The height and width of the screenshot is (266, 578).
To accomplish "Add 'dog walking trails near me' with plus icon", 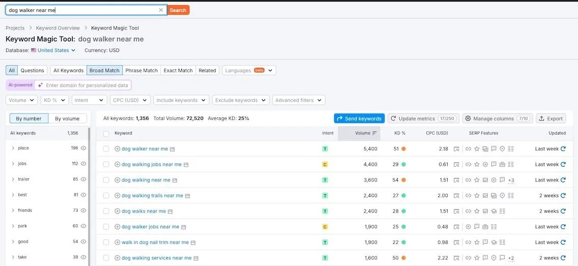I will pos(117,196).
